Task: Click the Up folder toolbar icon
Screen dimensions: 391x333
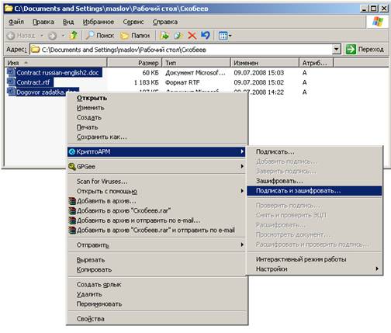Action: click(74, 36)
